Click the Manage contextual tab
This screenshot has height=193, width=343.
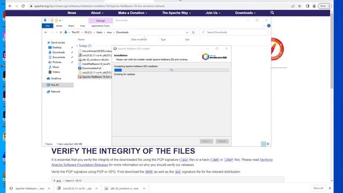(x=101, y=20)
